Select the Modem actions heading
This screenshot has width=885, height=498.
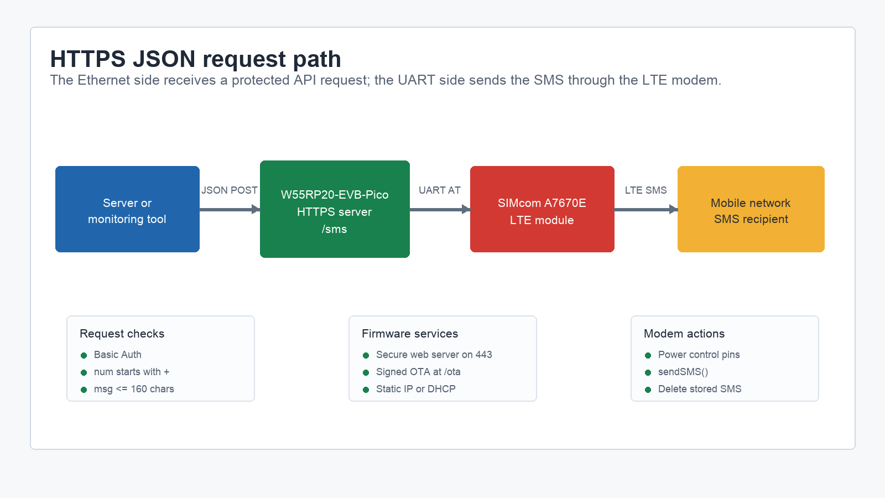(684, 334)
